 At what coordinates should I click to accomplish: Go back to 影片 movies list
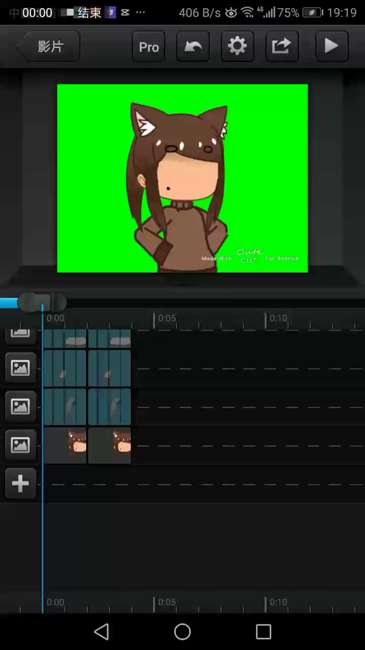(x=49, y=47)
